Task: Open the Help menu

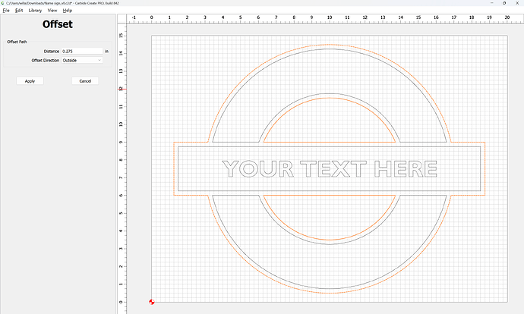Action: tap(68, 11)
